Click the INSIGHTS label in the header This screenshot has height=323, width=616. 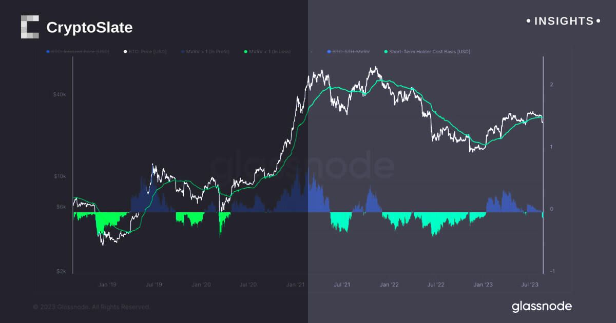(564, 21)
